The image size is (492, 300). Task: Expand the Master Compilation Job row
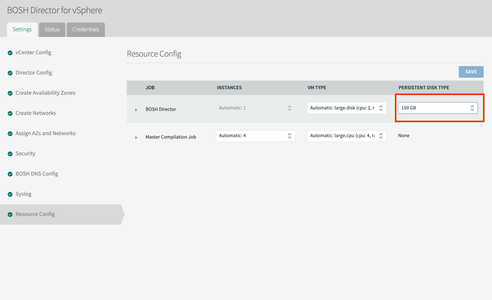tap(136, 137)
